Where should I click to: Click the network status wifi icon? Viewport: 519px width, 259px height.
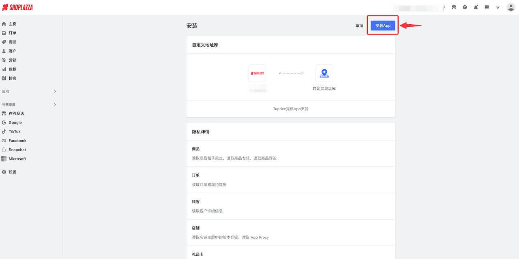click(498, 7)
